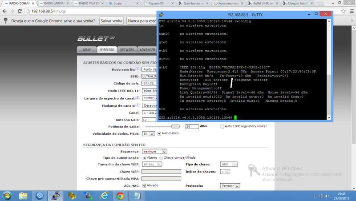The height and width of the screenshot is (201, 356).
Task: Open Largura do espectro 20MHz dropdown
Action: (x=150, y=98)
